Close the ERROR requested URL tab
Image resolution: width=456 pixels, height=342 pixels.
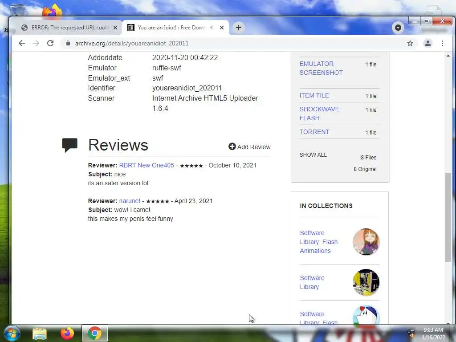click(115, 28)
